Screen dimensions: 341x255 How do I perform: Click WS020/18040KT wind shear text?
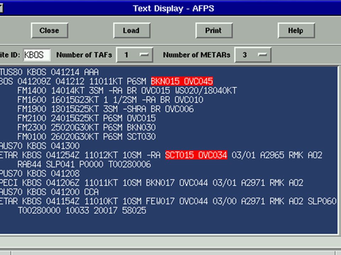point(206,91)
